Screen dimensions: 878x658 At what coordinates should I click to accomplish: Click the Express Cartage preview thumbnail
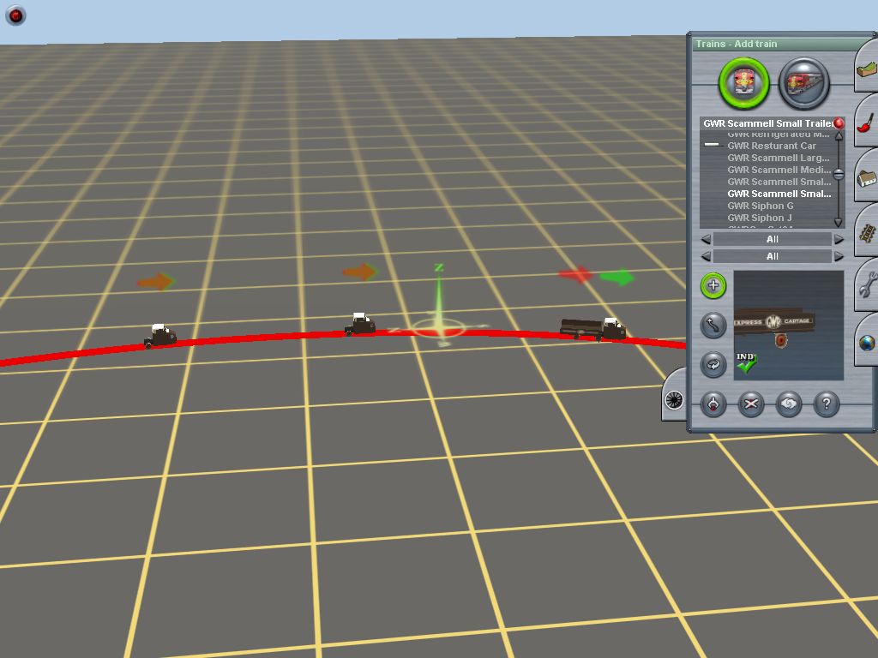(789, 326)
